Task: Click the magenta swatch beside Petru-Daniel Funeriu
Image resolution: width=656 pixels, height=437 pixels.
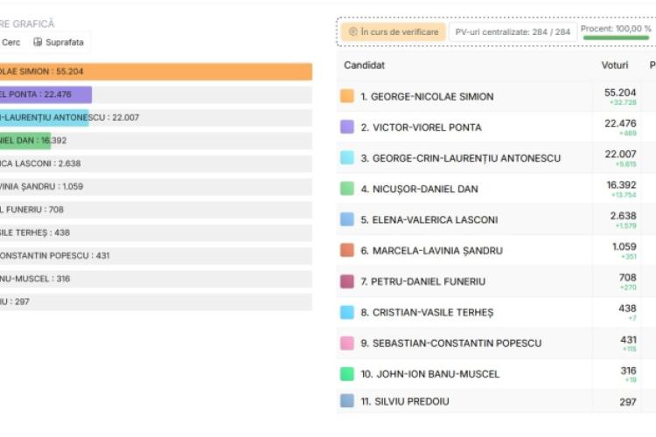Action: tap(347, 281)
